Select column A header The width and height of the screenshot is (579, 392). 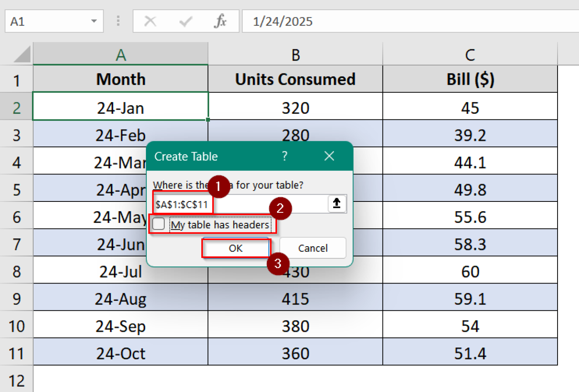point(121,55)
